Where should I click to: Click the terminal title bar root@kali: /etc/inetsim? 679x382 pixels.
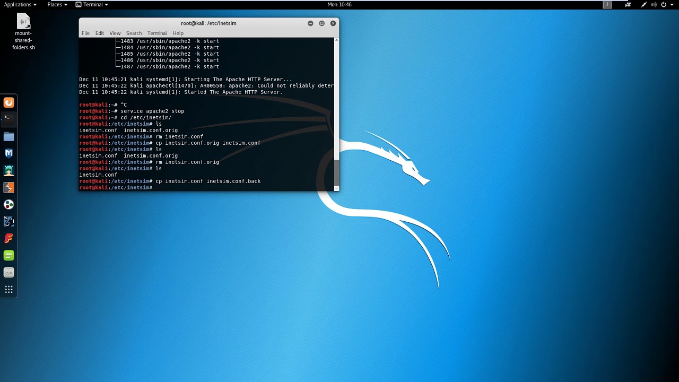point(208,23)
